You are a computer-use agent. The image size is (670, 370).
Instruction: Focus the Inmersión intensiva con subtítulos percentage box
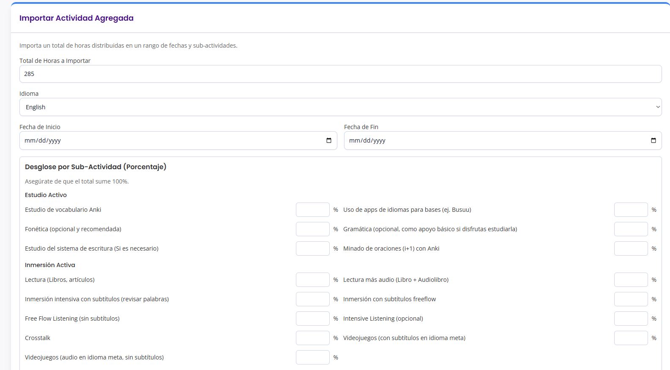(x=312, y=299)
